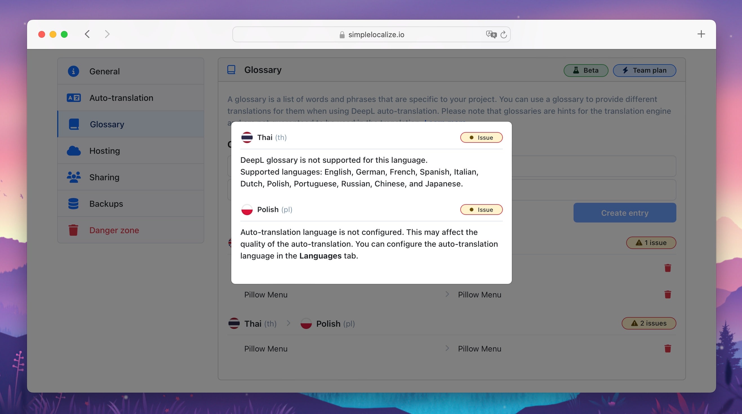Image resolution: width=742 pixels, height=414 pixels.
Task: Click the Glossary book icon in sidebar
Action: click(74, 124)
